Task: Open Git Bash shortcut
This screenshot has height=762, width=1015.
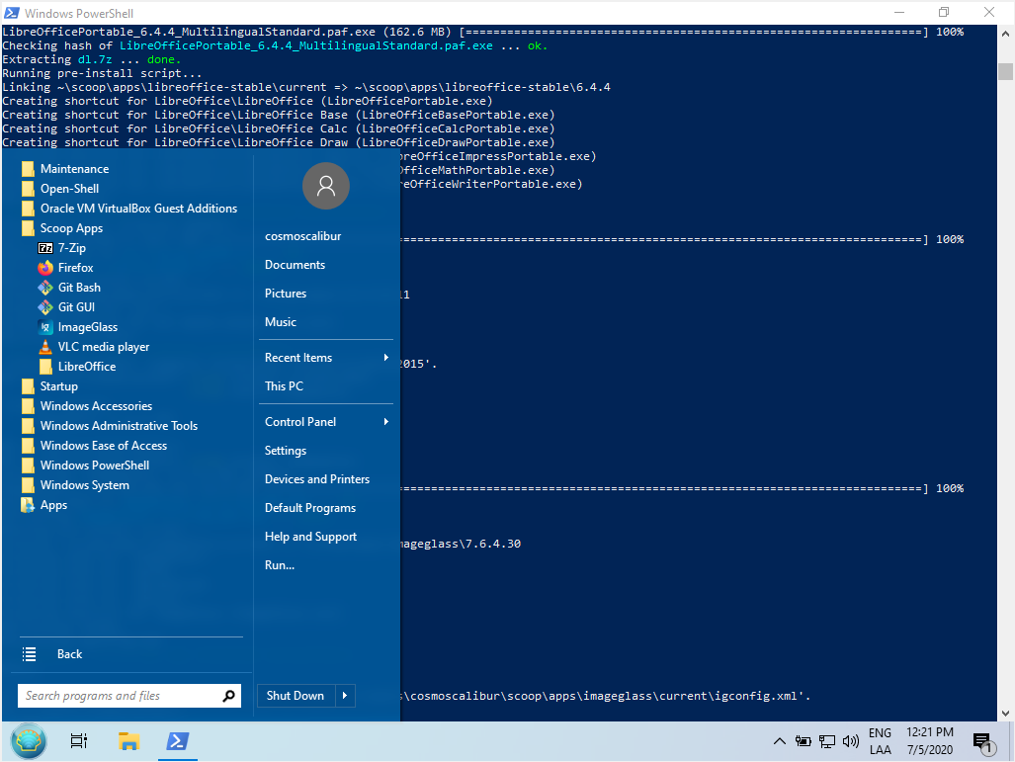Action: click(79, 288)
